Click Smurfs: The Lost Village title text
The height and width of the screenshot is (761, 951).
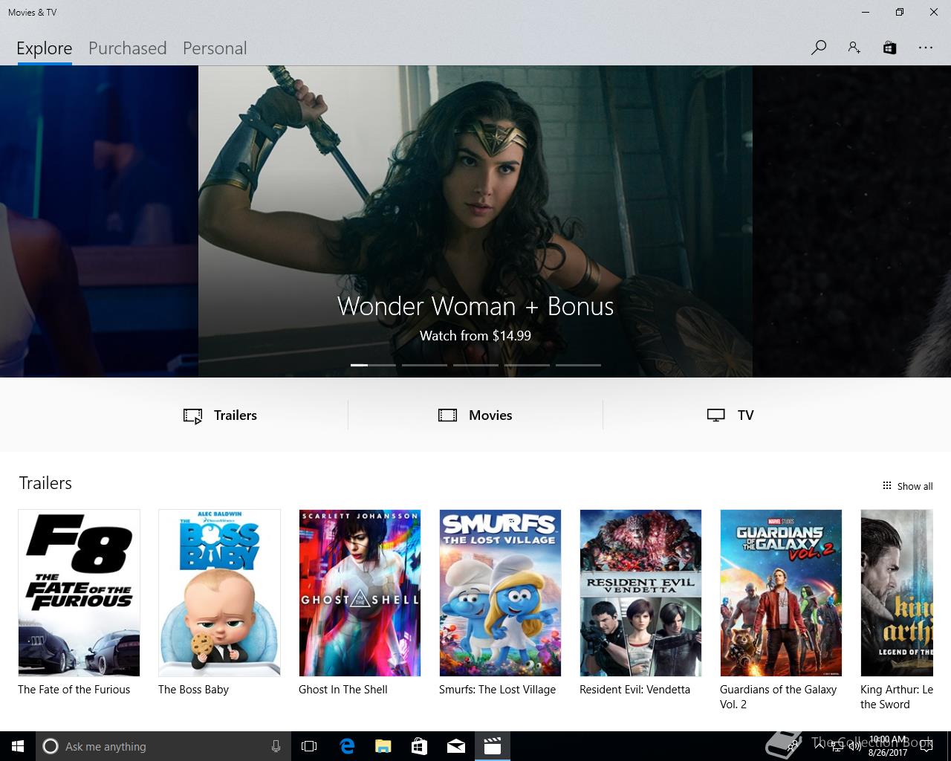pos(497,690)
